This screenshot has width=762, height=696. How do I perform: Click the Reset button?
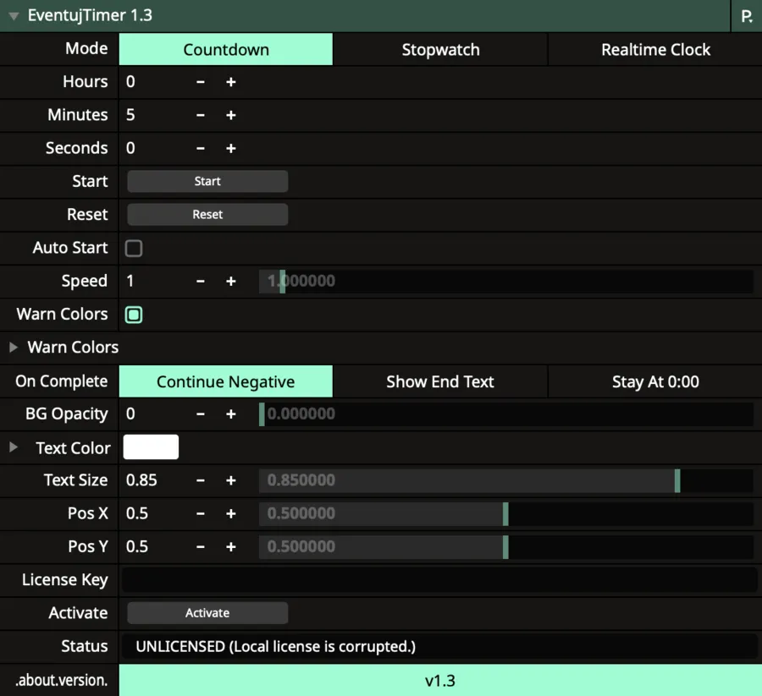[x=207, y=215]
